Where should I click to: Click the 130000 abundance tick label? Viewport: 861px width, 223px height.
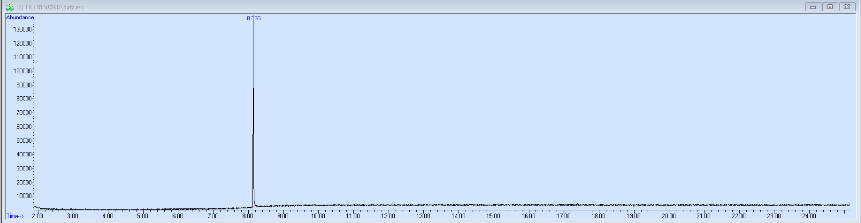coord(23,29)
